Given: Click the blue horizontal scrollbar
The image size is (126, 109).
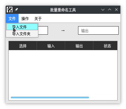Looking at the screenshot, I should click(x=50, y=97).
